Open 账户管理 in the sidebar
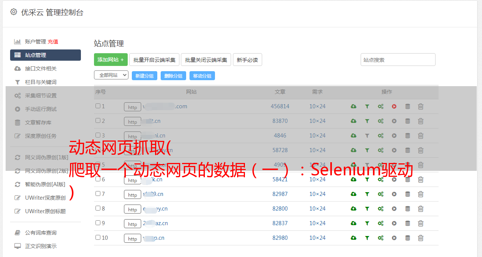 pos(35,42)
